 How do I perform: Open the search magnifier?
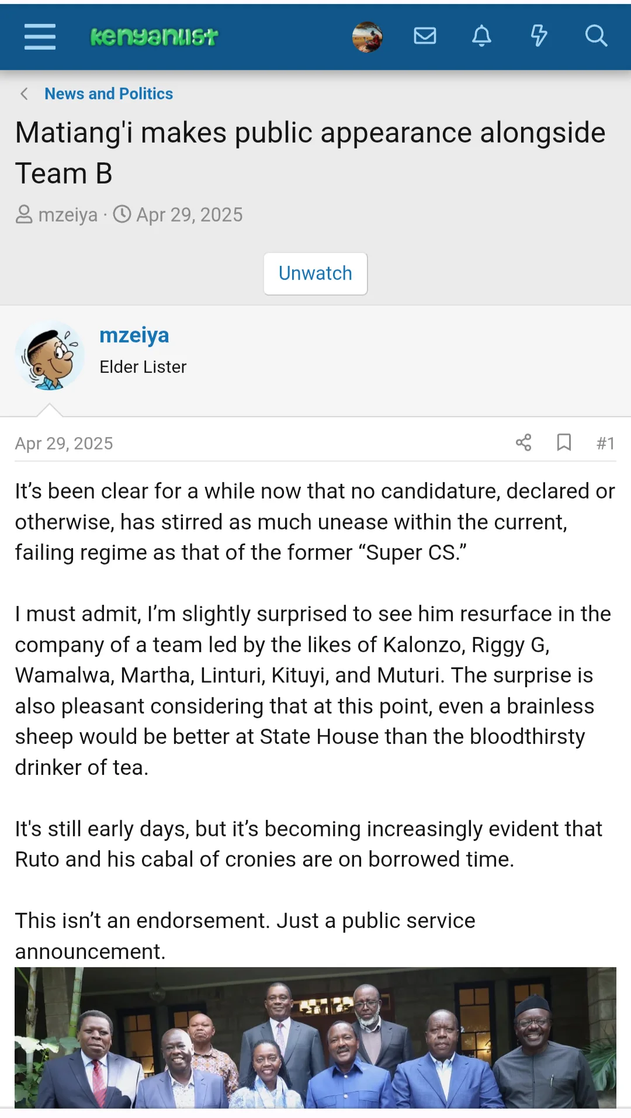tap(596, 36)
